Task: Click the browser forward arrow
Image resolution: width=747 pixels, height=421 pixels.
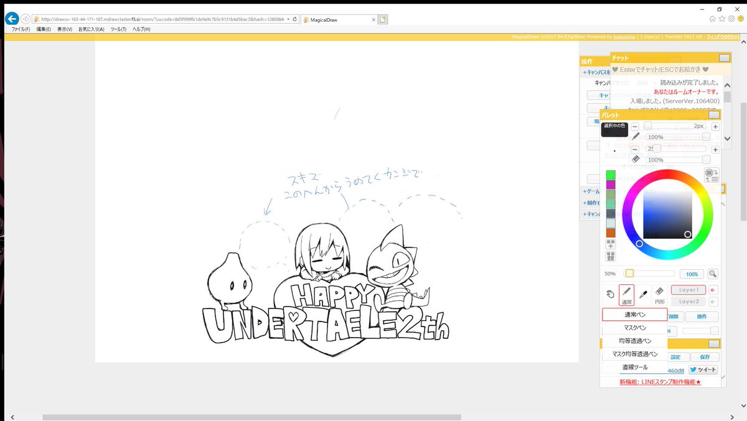Action: [26, 19]
